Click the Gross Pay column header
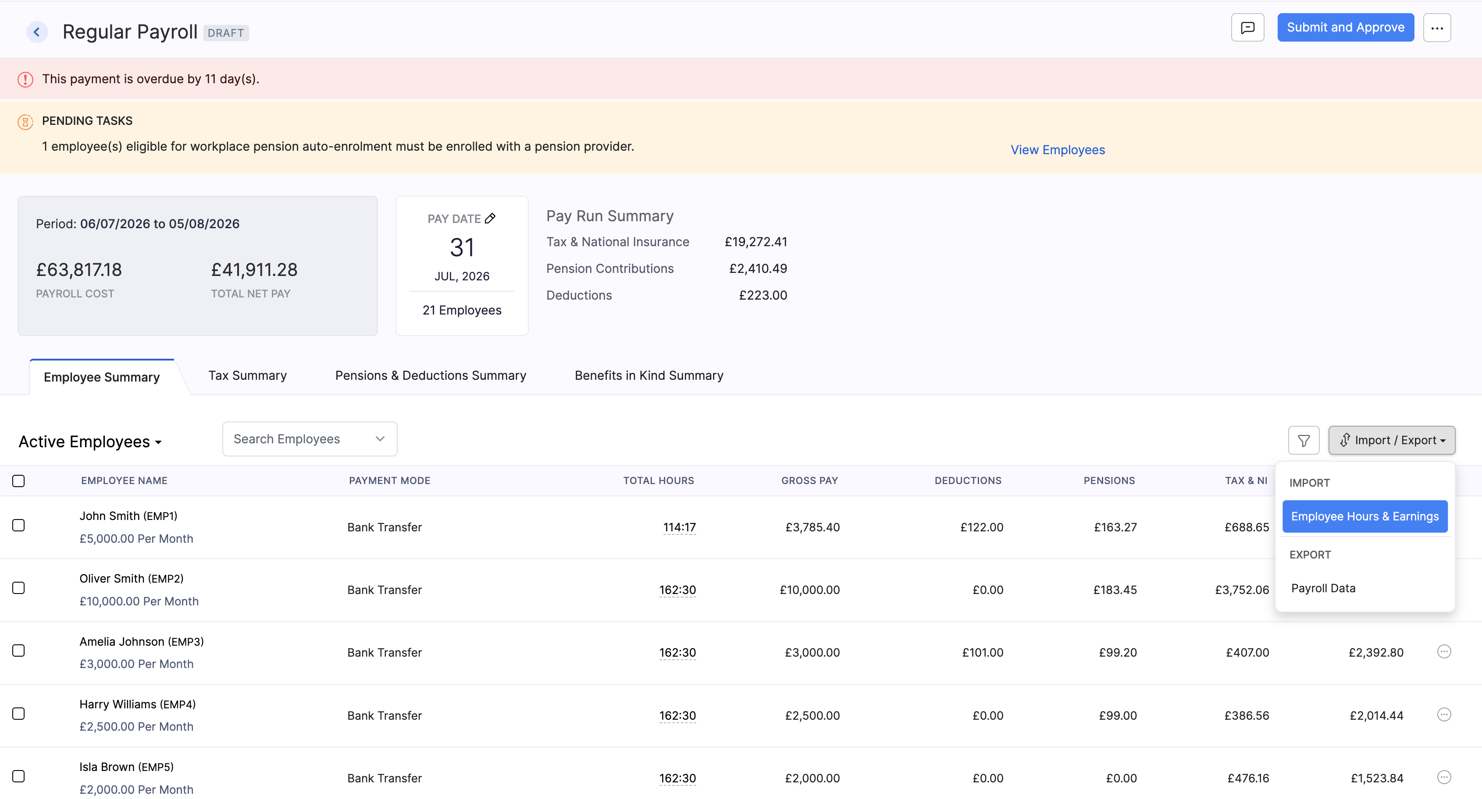 (x=809, y=481)
